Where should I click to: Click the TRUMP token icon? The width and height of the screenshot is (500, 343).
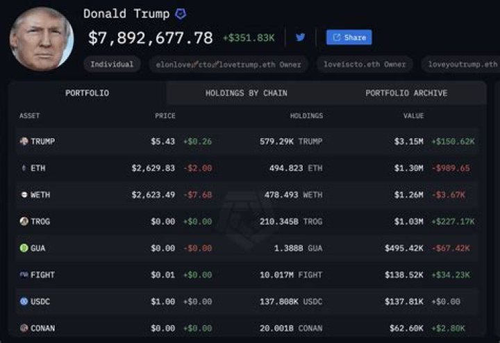24,142
